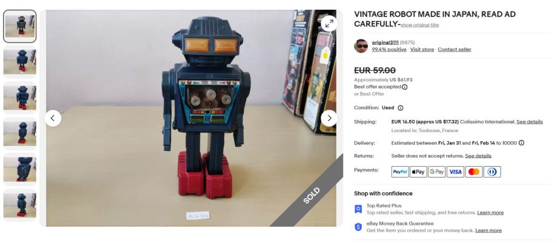Image resolution: width=557 pixels, height=243 pixels.
Task: Click the Apple Pay payment icon
Action: [418, 172]
